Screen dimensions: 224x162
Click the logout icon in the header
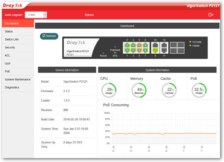(211, 15)
